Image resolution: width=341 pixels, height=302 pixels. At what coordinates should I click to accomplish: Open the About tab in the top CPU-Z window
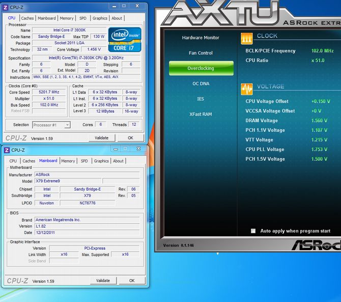117,18
